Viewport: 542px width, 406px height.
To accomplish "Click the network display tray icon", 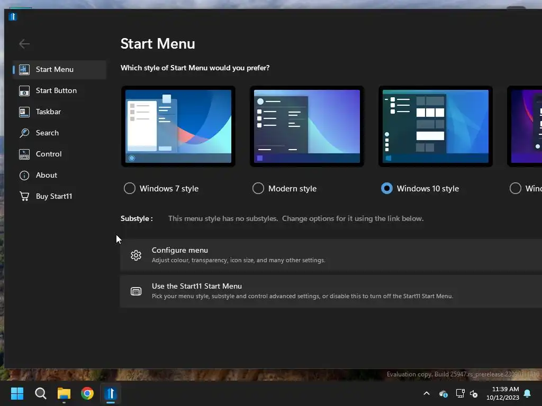I will (x=460, y=393).
